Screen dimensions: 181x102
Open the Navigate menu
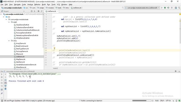(17, 5)
